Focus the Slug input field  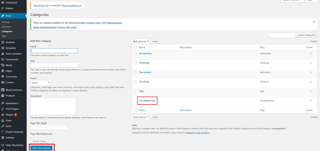[54, 65]
